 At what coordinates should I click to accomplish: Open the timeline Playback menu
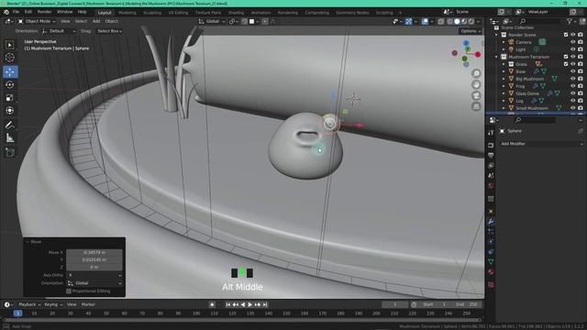pos(29,304)
